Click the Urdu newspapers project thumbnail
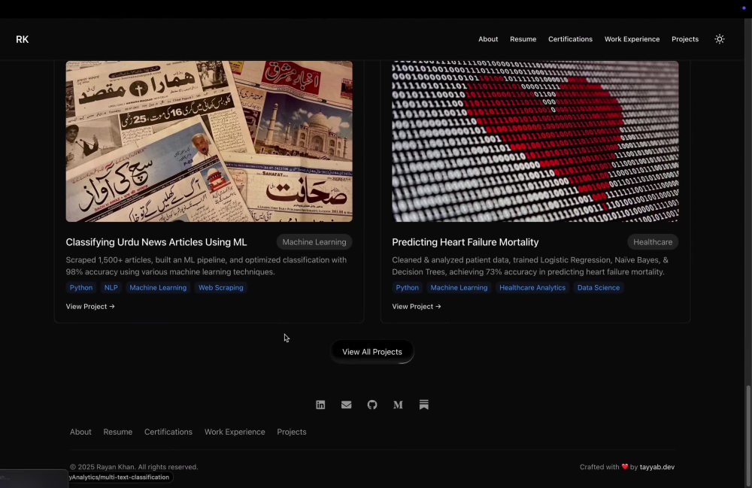The image size is (752, 488). pyautogui.click(x=209, y=141)
